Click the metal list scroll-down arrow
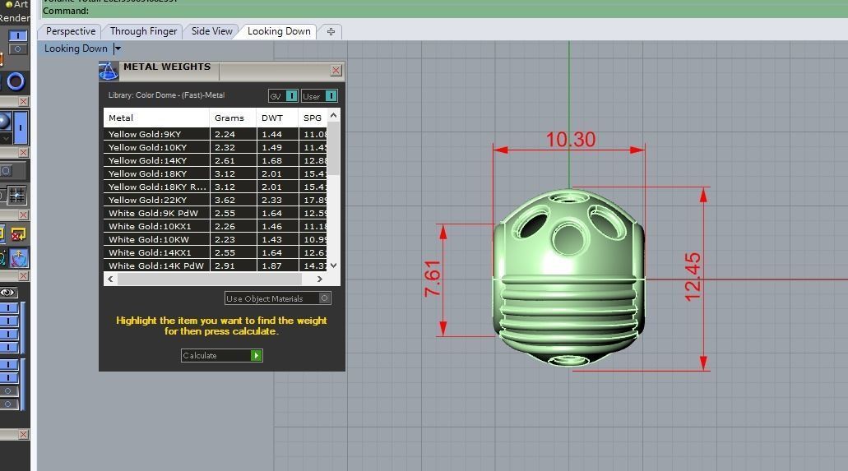Viewport: 848px width, 471px height. click(334, 266)
